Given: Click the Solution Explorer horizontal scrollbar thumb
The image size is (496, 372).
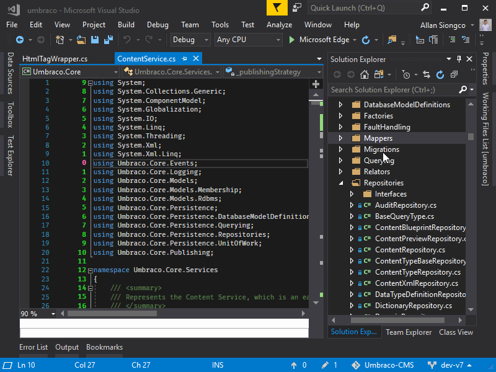Looking at the screenshot, I should click(x=397, y=320).
